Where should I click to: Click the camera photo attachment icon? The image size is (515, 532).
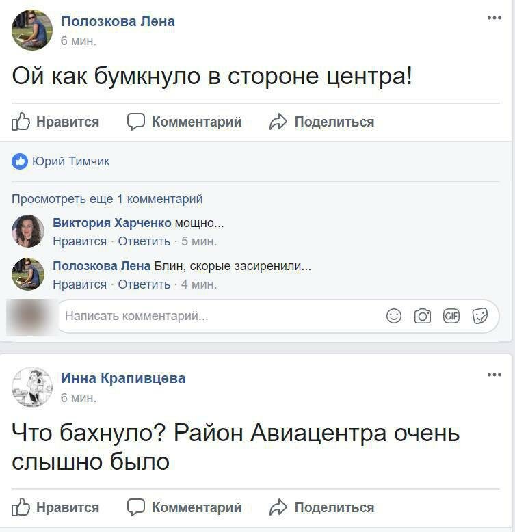tap(423, 316)
